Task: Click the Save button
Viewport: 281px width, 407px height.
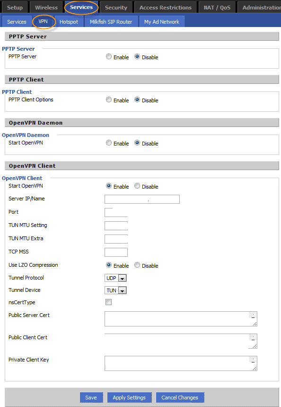Action: click(x=91, y=398)
